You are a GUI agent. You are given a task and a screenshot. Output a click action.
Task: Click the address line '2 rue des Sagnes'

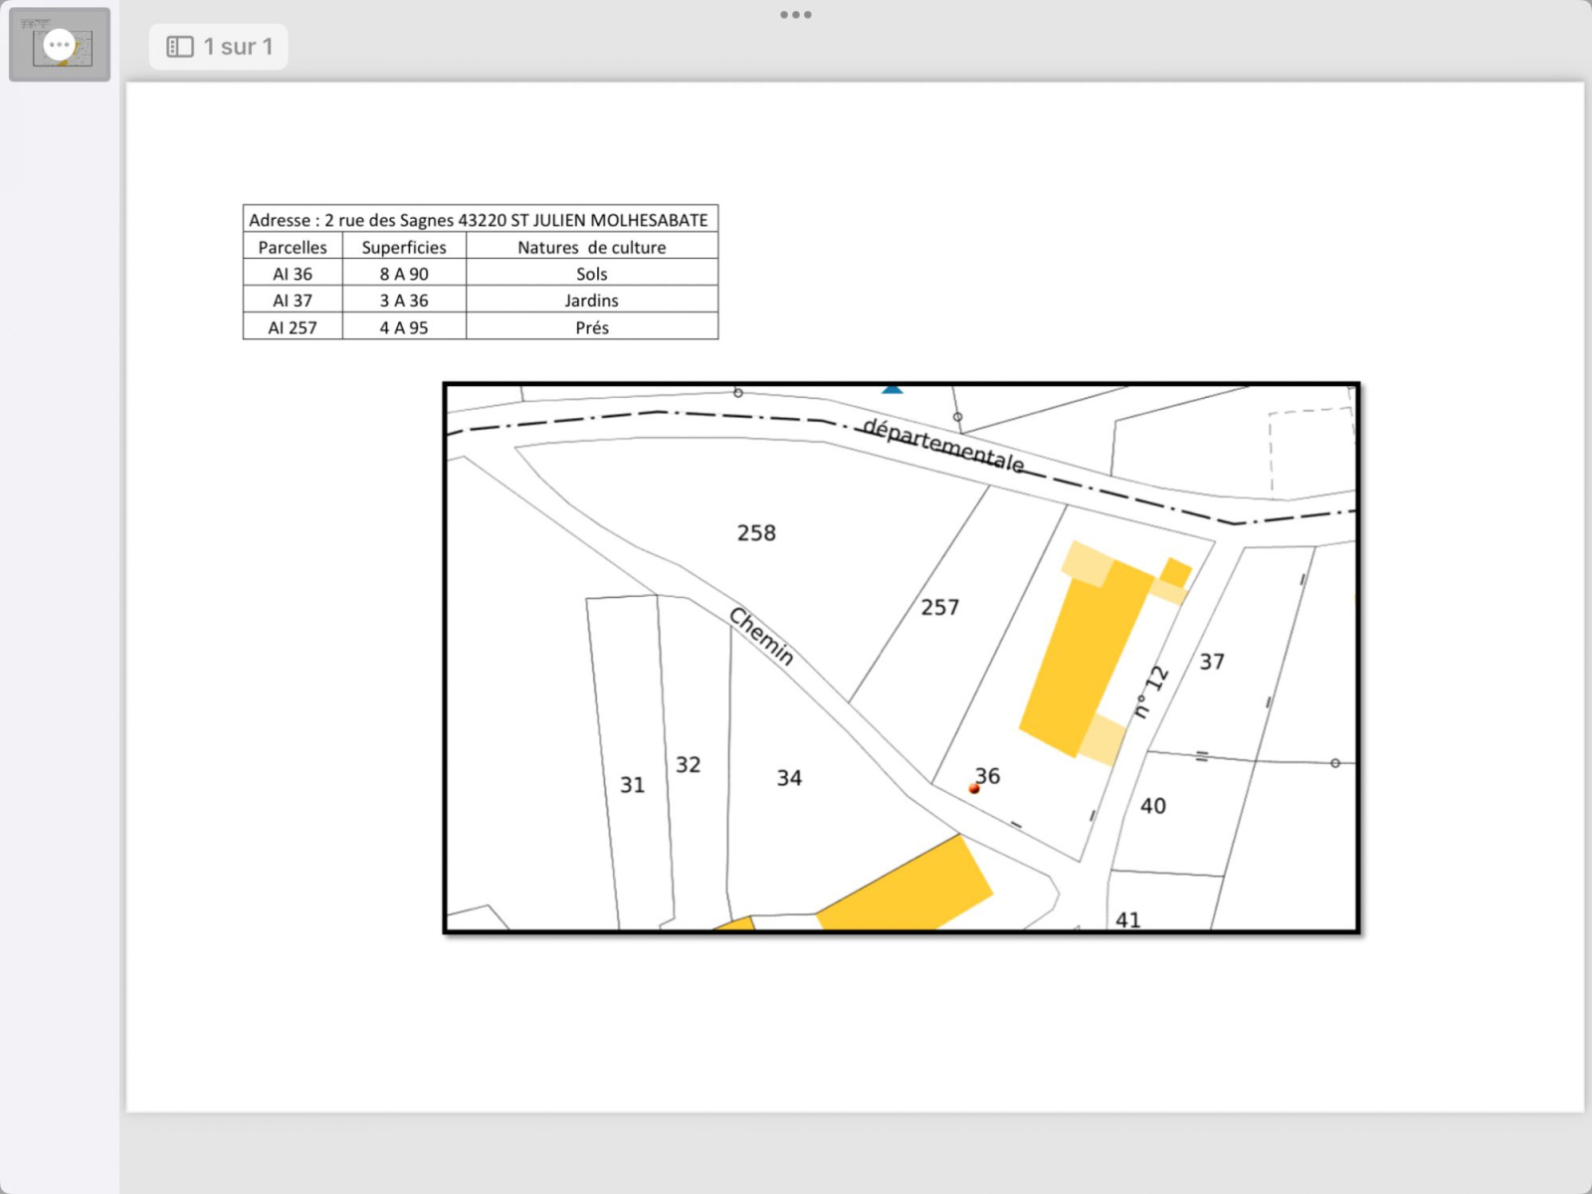point(479,220)
